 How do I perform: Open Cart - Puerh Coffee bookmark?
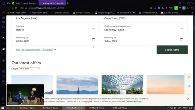[x=17, y=13]
